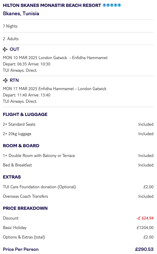Select the Price Per Person total amount
Image resolution: width=157 pixels, height=254 pixels.
pyautogui.click(x=144, y=249)
